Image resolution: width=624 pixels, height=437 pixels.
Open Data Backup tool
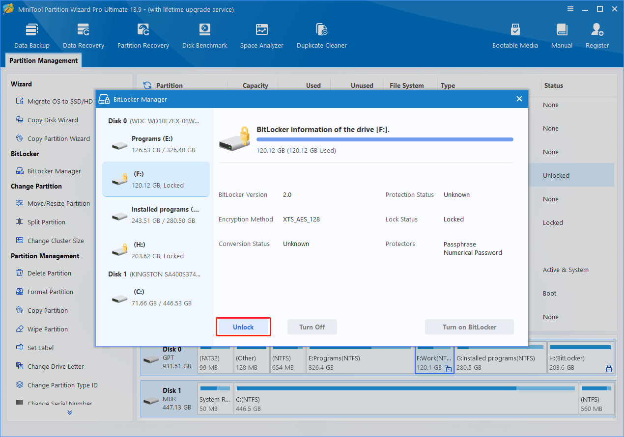(32, 36)
